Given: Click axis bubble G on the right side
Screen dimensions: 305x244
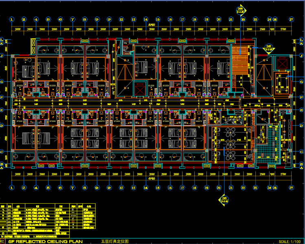Looking at the screenshot, I should click(x=301, y=82).
